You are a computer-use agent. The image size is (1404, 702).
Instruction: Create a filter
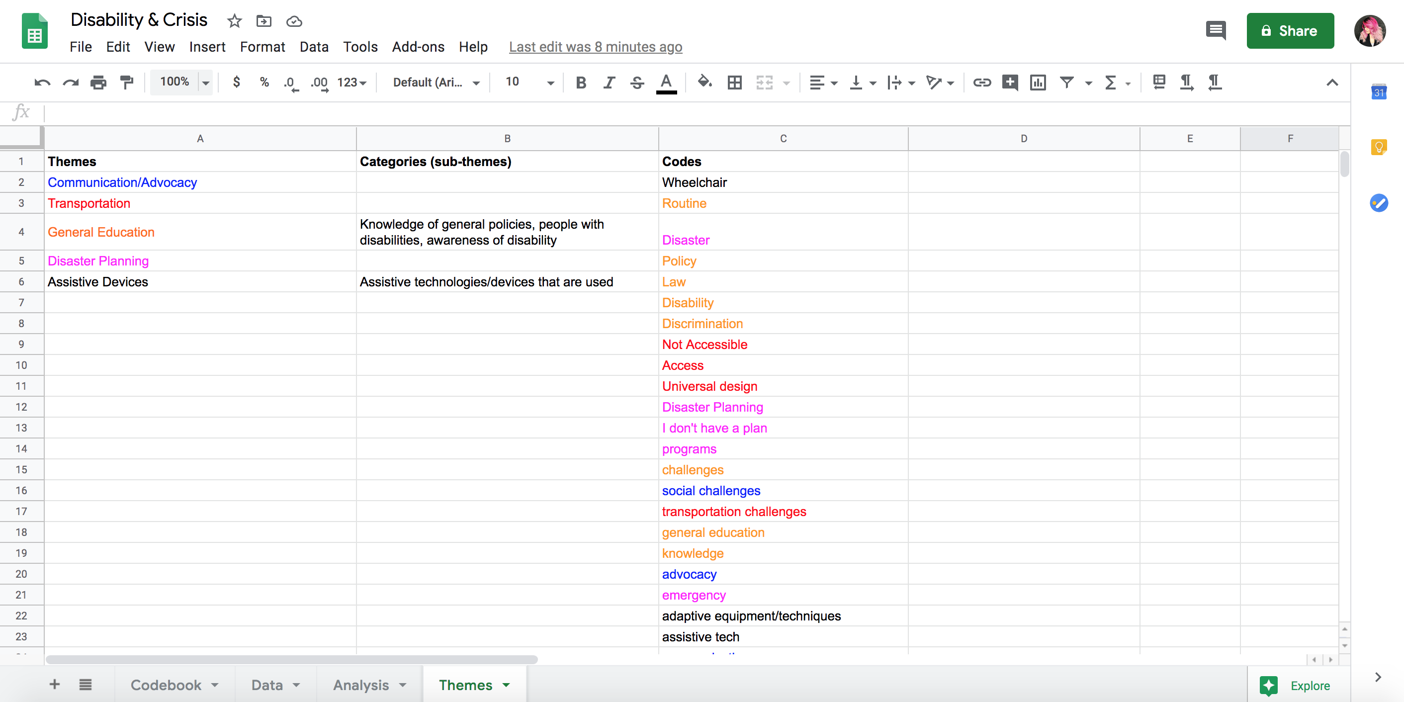(1066, 83)
